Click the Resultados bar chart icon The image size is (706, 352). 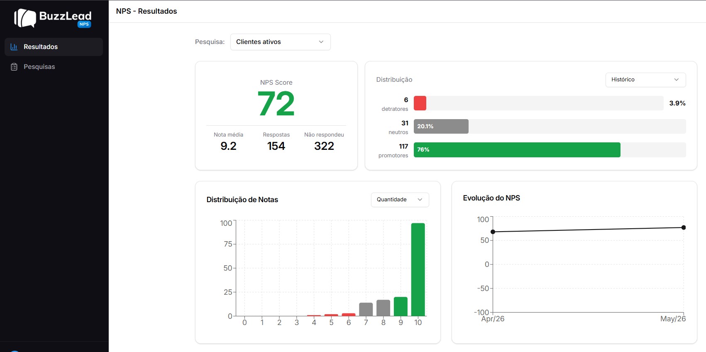tap(14, 47)
